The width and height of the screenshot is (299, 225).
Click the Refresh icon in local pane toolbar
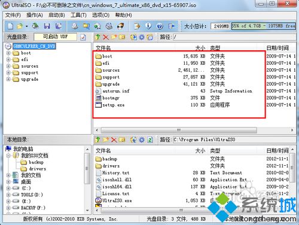tap(150, 139)
